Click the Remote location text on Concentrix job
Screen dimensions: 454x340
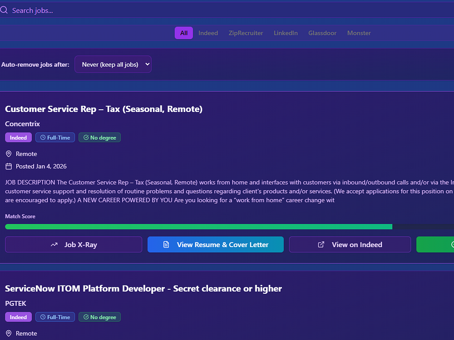[x=26, y=154]
